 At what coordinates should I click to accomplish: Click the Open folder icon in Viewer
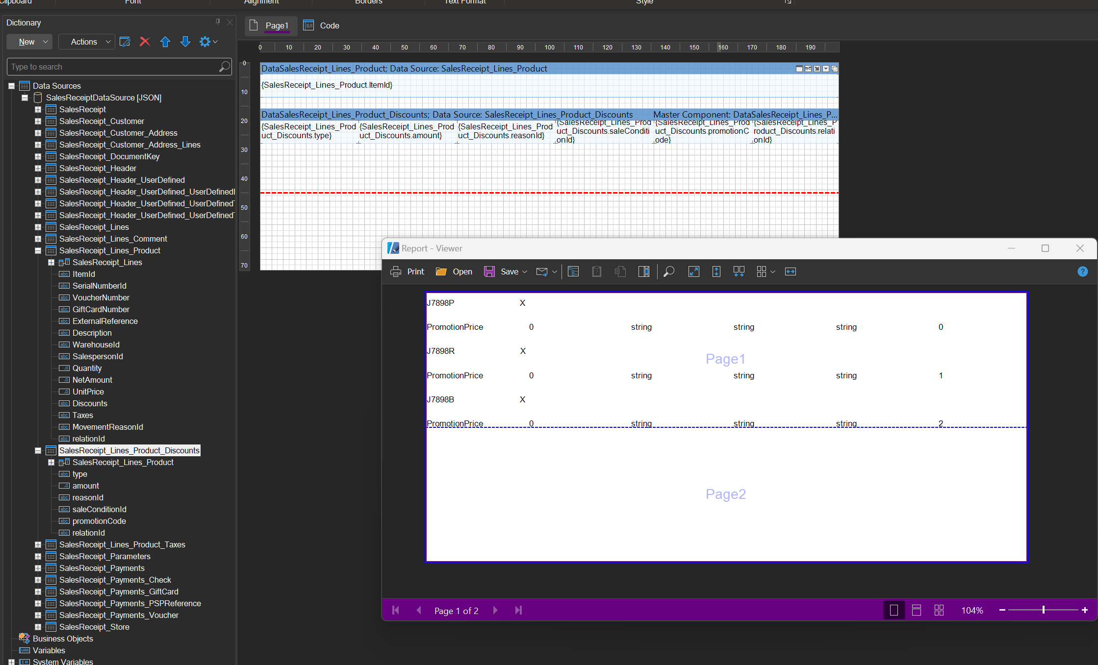[441, 271]
